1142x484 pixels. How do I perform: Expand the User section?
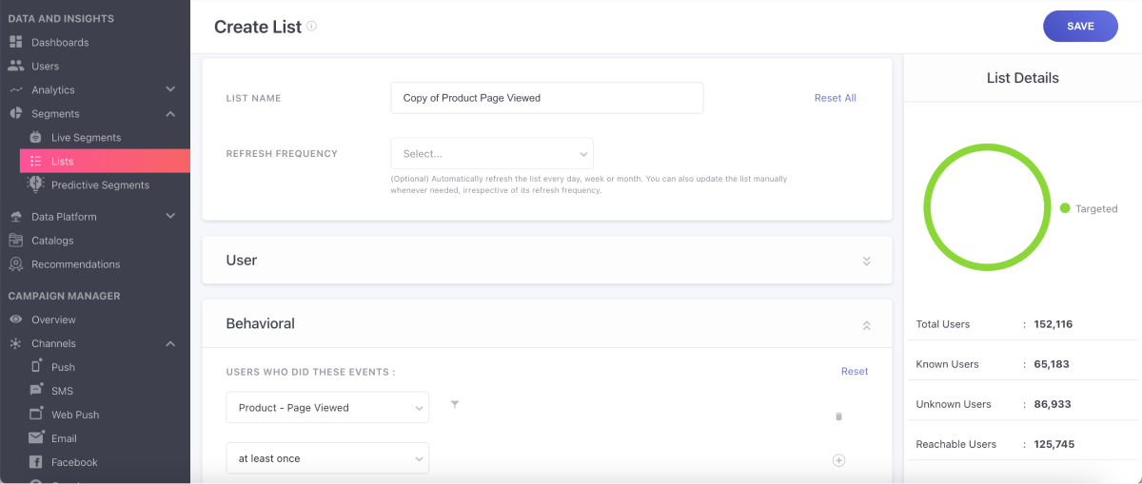[x=866, y=261]
